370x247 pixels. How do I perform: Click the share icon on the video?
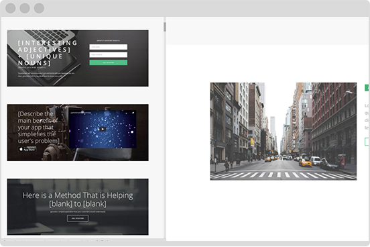tap(133, 113)
